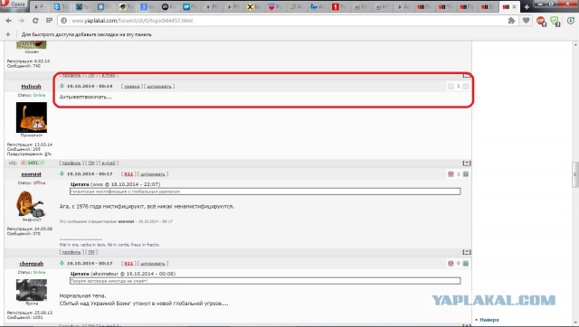The height and width of the screenshot is (327, 579).
Task: Quote the exorsist post
Action: pyautogui.click(x=153, y=174)
